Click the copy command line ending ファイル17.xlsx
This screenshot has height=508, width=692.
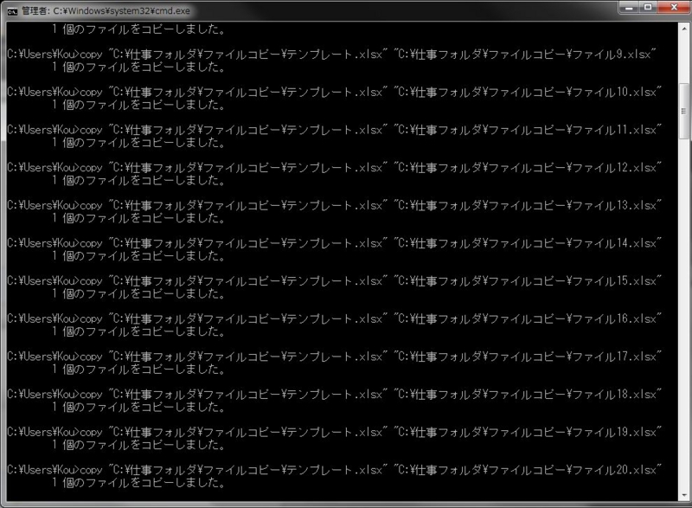point(334,357)
